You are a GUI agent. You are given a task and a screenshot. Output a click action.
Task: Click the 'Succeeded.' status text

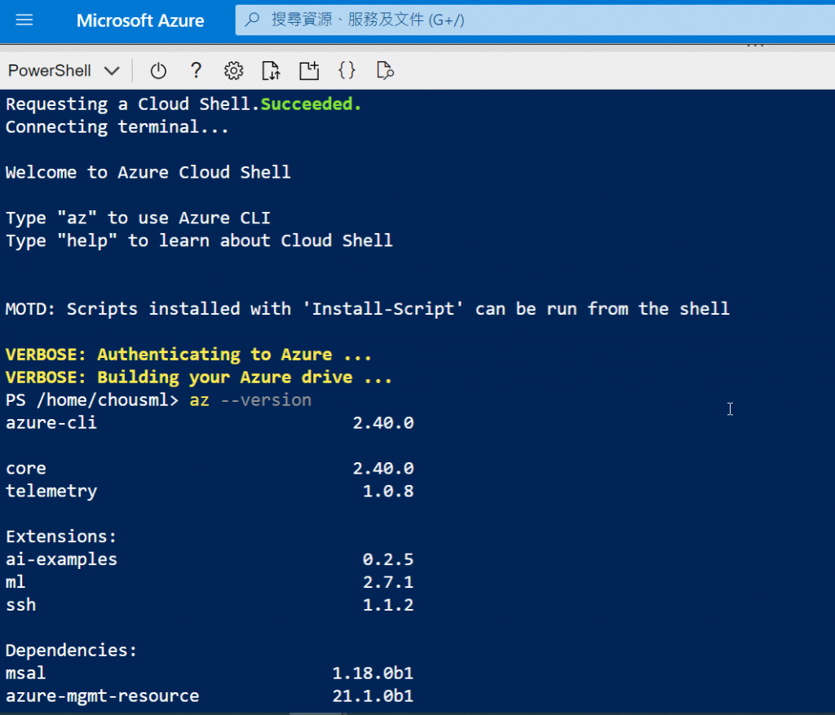tap(311, 104)
